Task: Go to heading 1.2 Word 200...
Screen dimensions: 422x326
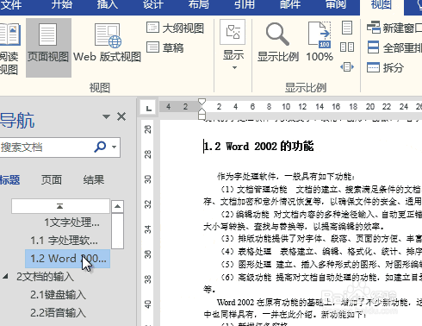Action: click(68, 259)
